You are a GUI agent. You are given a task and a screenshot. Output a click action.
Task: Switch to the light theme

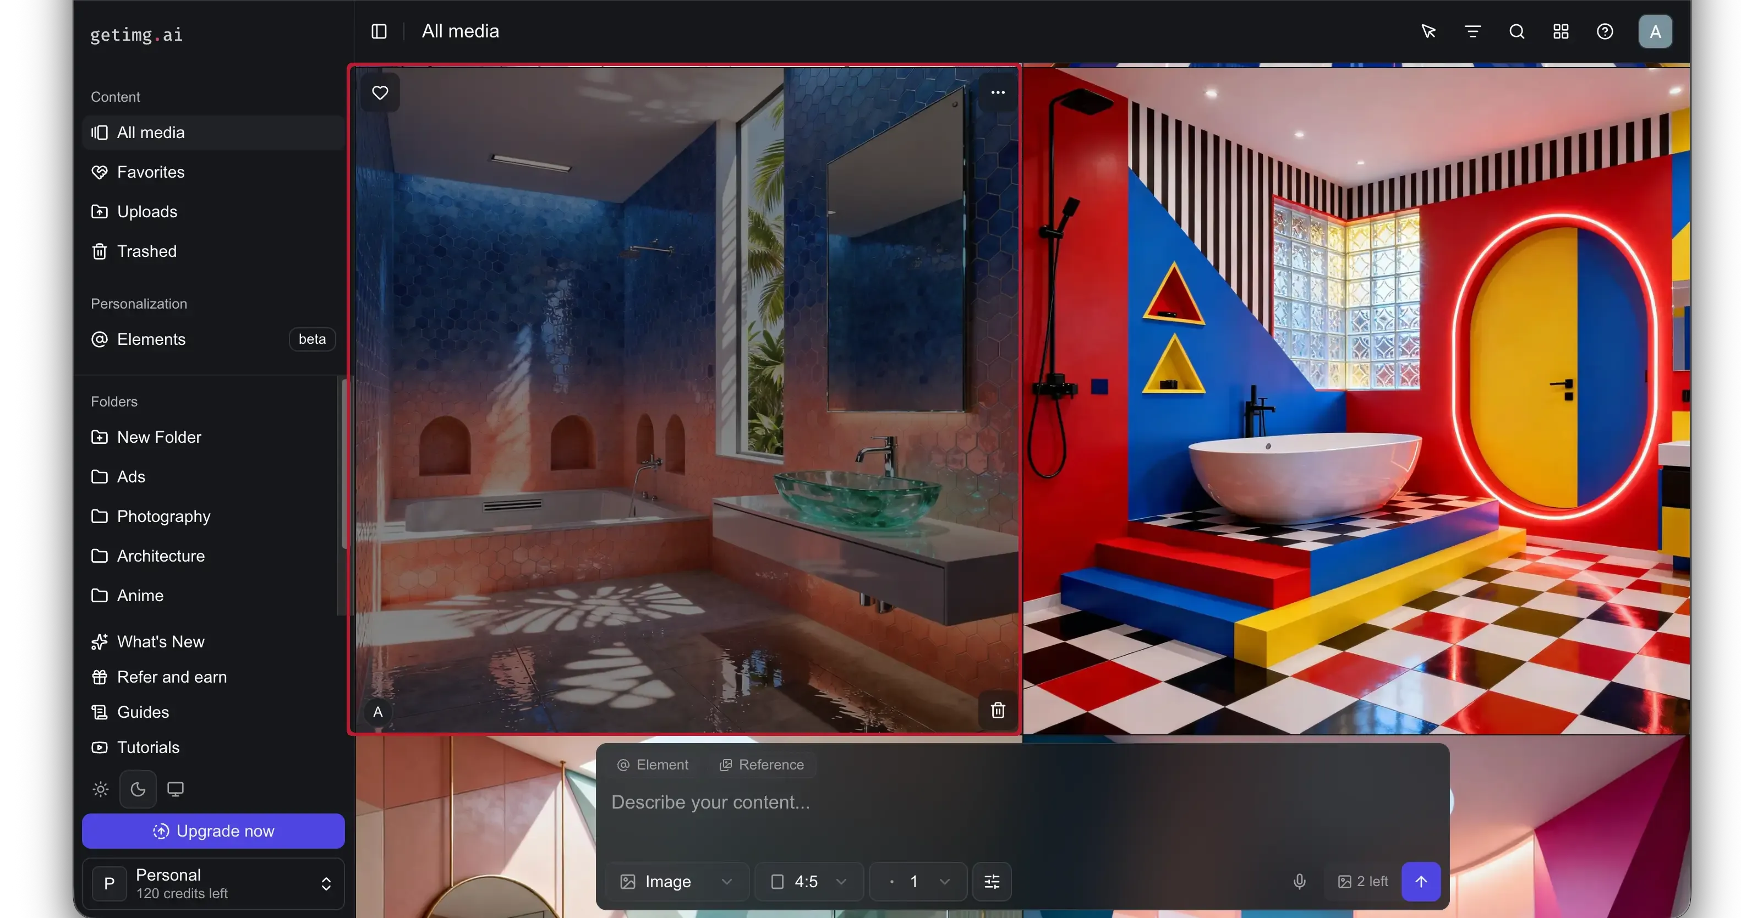[101, 789]
